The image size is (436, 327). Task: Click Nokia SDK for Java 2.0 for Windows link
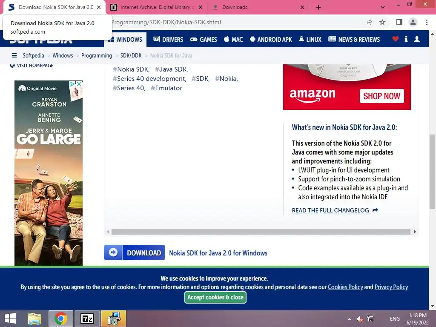click(x=218, y=253)
